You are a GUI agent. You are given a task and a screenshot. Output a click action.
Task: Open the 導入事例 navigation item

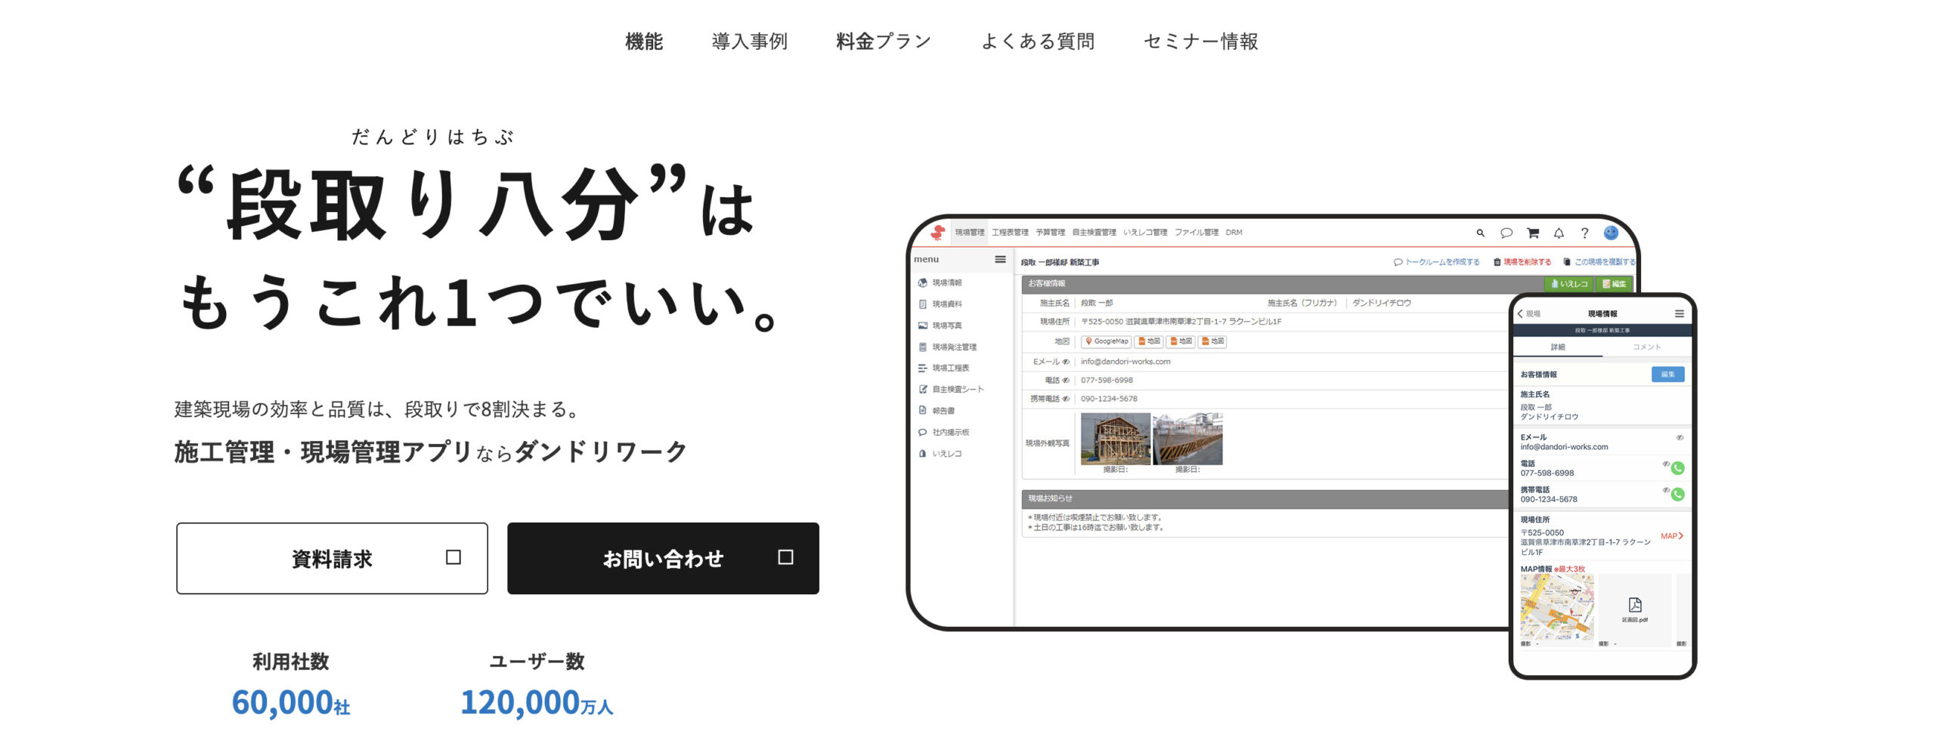(x=749, y=42)
